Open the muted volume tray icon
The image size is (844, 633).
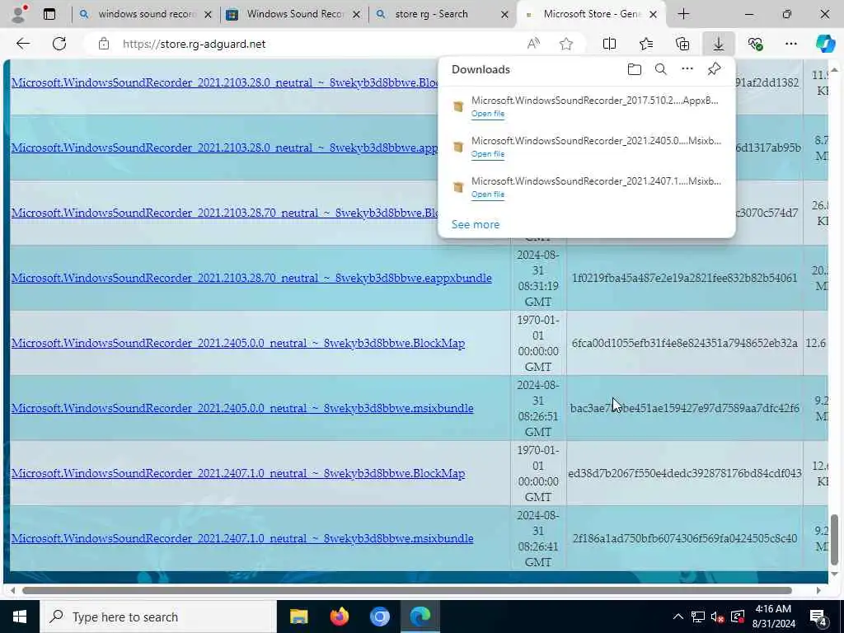[x=717, y=617]
